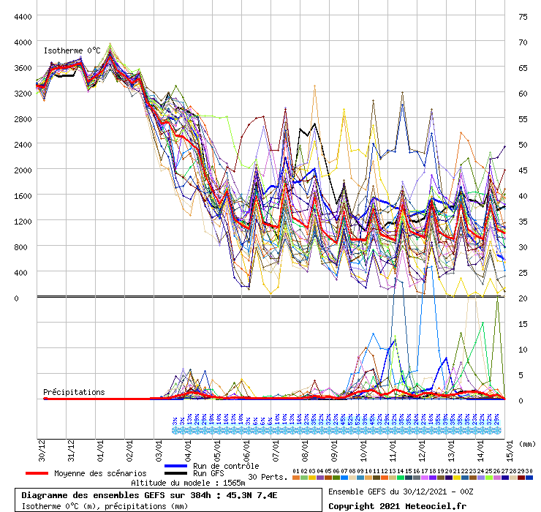Viewport: 541px width, 512px height.
Task: Click the 75 value on right axis
Action: tap(523, 17)
